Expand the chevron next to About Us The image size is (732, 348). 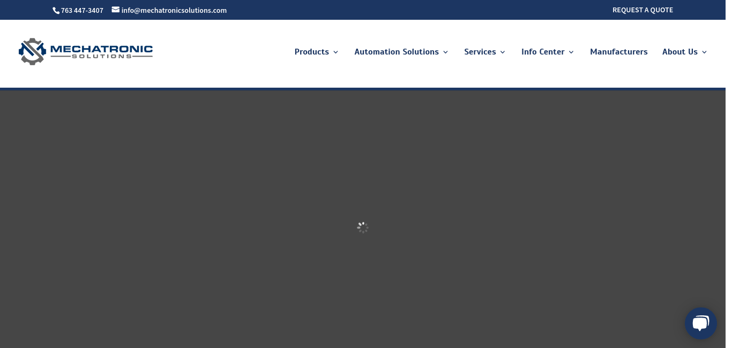(704, 52)
